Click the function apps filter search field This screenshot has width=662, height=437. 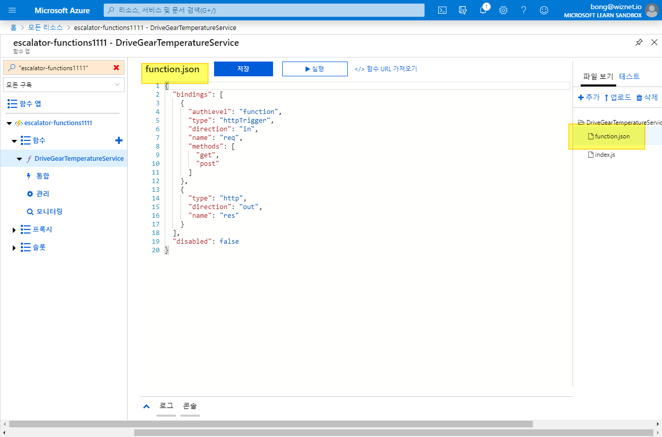coord(64,68)
